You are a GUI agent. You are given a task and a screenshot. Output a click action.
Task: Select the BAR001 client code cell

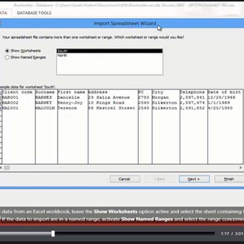(x=17, y=98)
